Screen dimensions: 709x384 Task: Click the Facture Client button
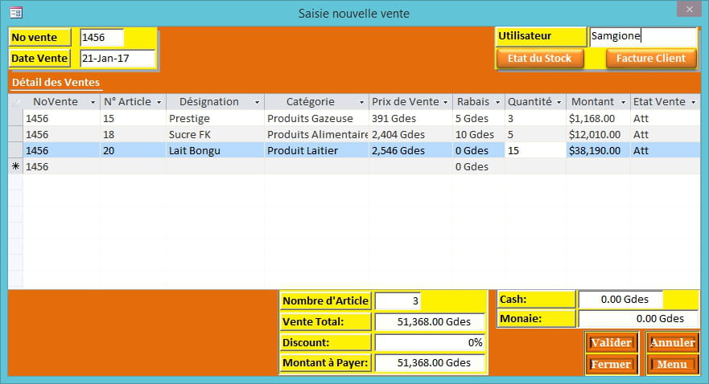coord(651,58)
